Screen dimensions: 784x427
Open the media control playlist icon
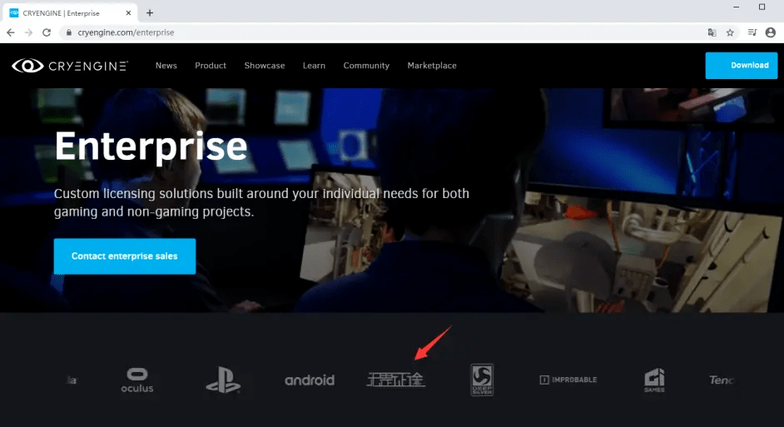(752, 32)
